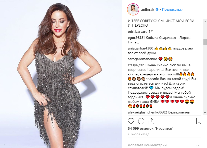Viewport: 207px width, 148px height.
Task: Click the comments scrollbar up arrow
Action: 205,21
